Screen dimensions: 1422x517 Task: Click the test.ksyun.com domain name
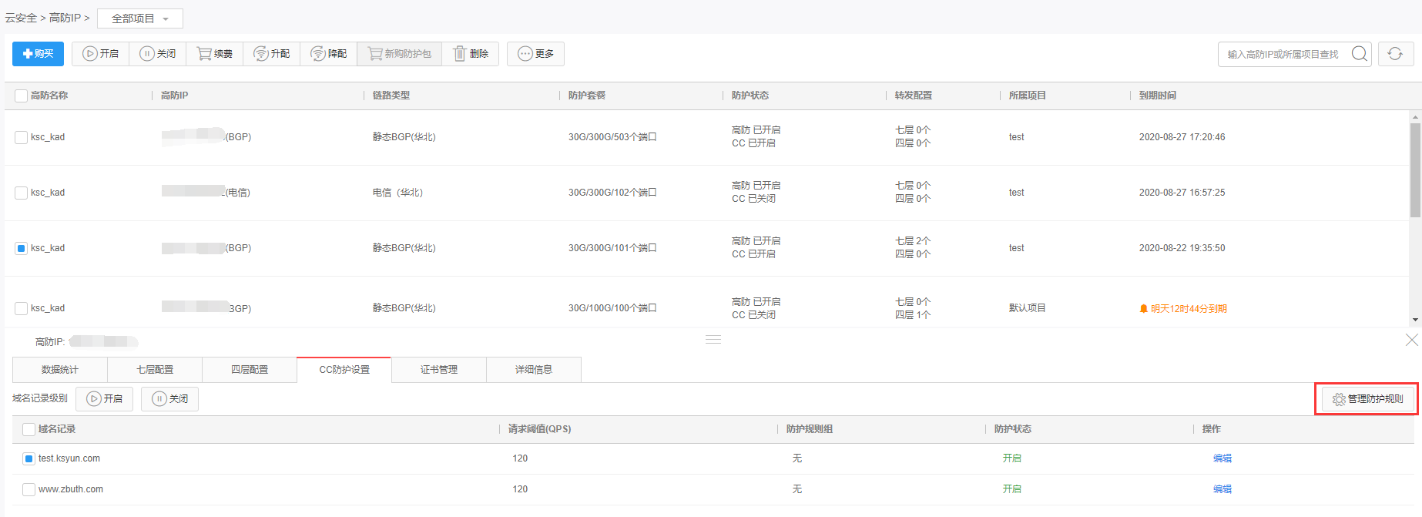click(69, 458)
